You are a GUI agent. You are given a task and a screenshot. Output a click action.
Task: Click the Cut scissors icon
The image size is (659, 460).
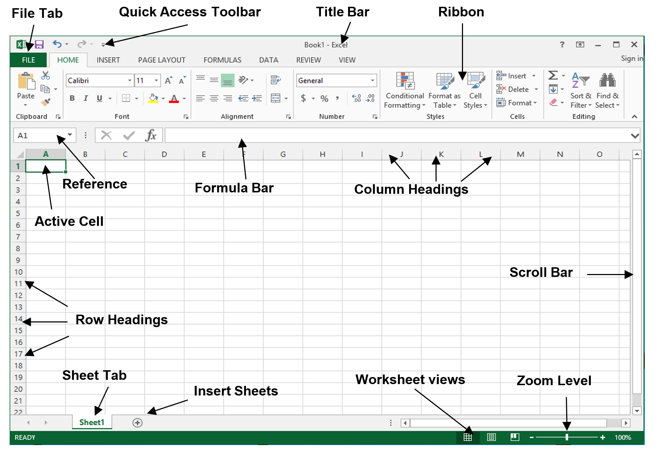[x=45, y=75]
